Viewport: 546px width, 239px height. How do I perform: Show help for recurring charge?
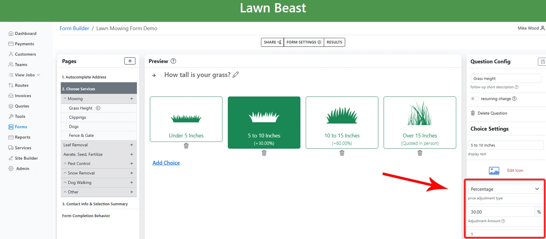pos(514,99)
